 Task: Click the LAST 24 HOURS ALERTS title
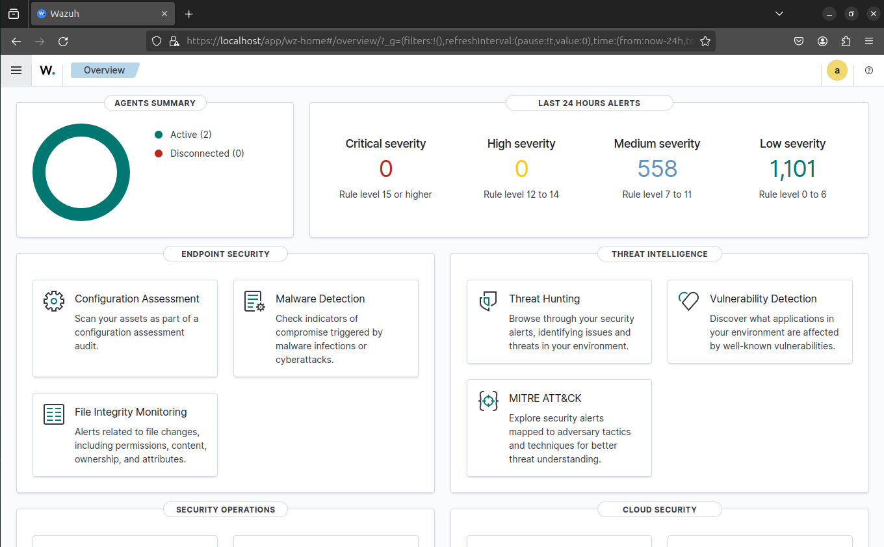click(x=589, y=103)
